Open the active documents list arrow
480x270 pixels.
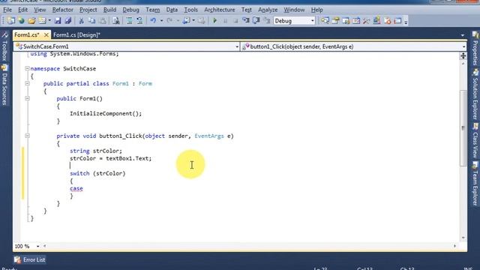(x=462, y=35)
